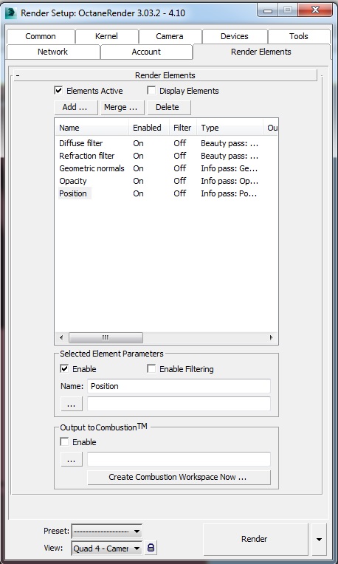This screenshot has width=338, height=564.
Task: Select the Position element row
Action: (x=166, y=193)
